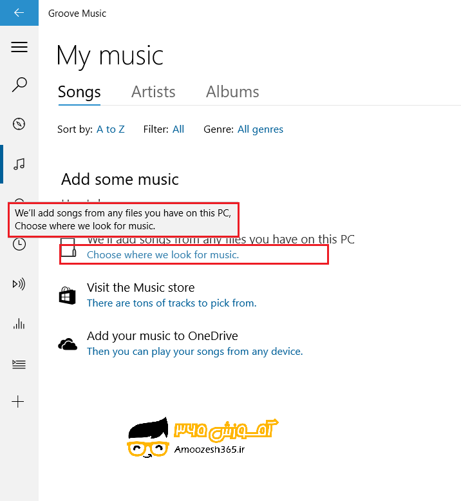This screenshot has width=461, height=501.
Task: Click Add your music to OneDrive heading
Action: tap(162, 336)
